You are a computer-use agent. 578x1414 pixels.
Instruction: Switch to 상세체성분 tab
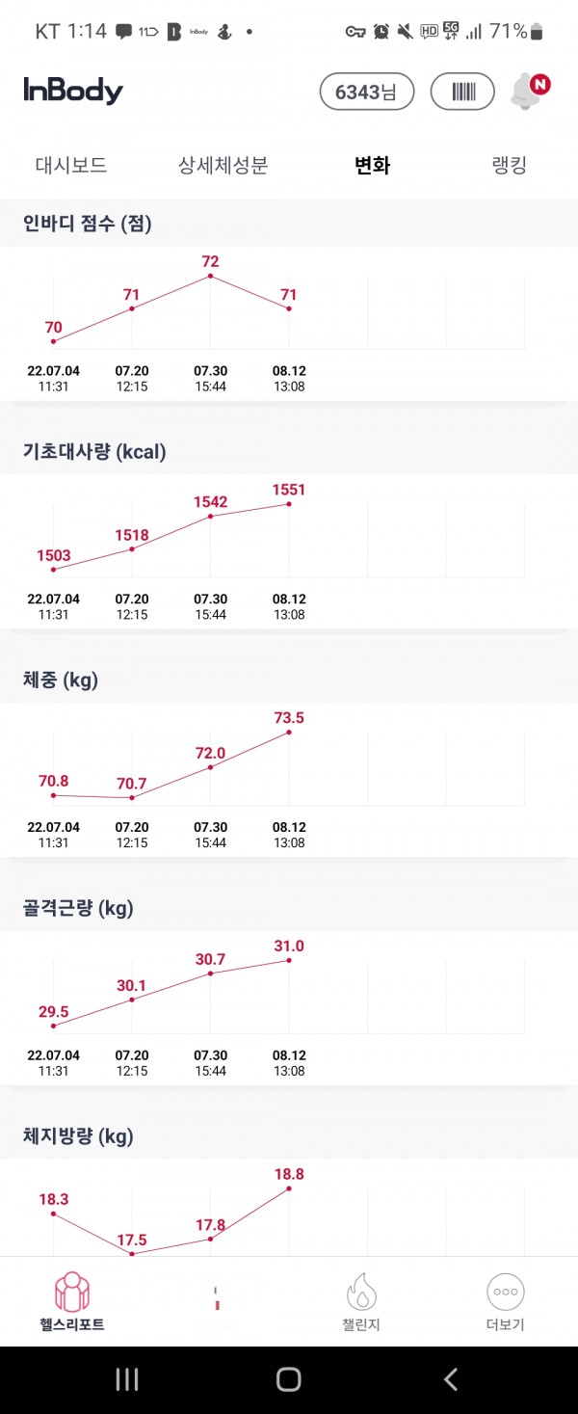pyautogui.click(x=223, y=165)
